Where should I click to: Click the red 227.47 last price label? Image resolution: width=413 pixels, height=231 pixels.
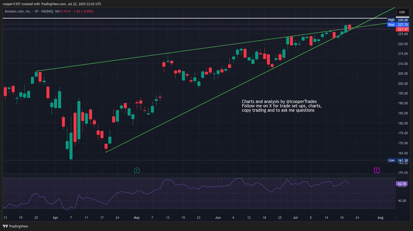point(403,29)
